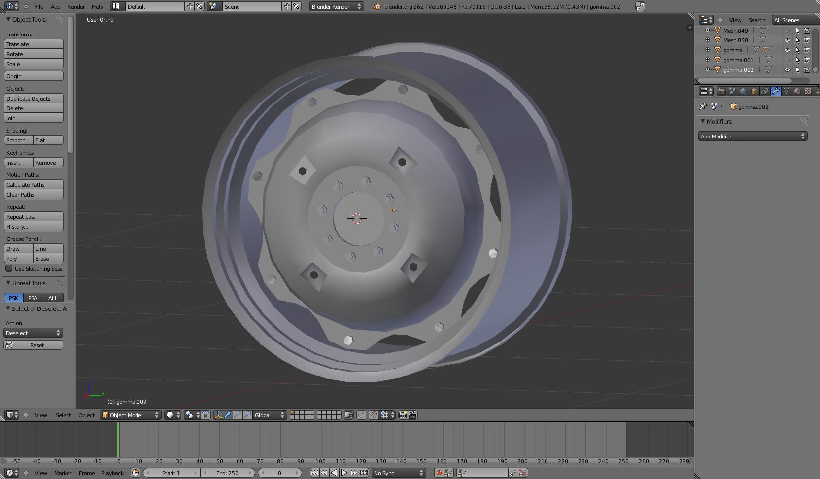Click the End frame 250 slider
Screen dimensions: 820x479
click(x=228, y=473)
